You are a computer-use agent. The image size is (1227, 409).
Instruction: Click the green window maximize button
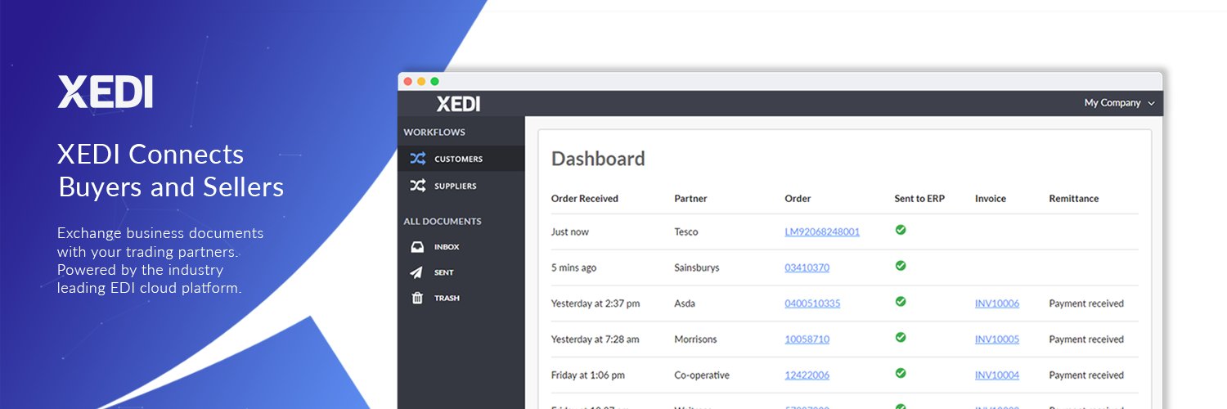click(x=434, y=82)
